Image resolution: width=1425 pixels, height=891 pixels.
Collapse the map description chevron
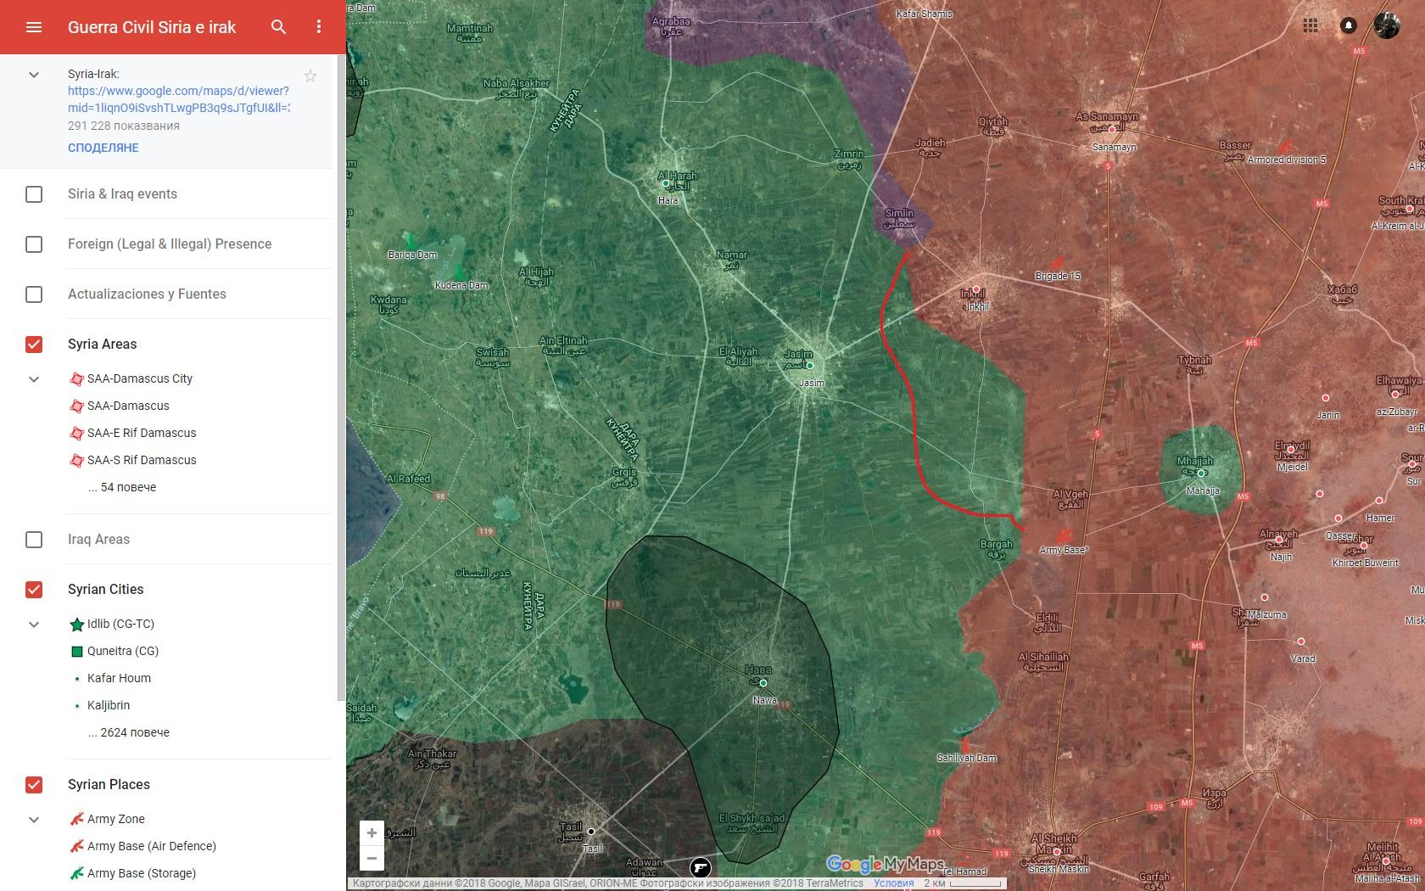click(x=34, y=75)
